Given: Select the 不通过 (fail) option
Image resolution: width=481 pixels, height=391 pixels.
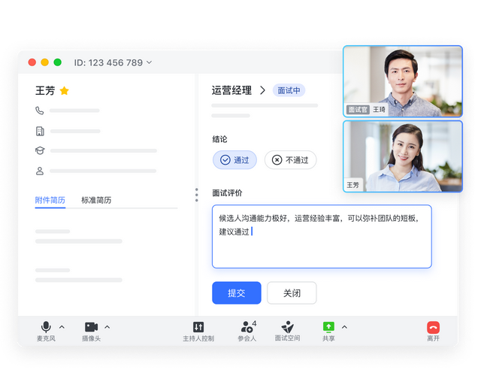Looking at the screenshot, I should click(290, 160).
